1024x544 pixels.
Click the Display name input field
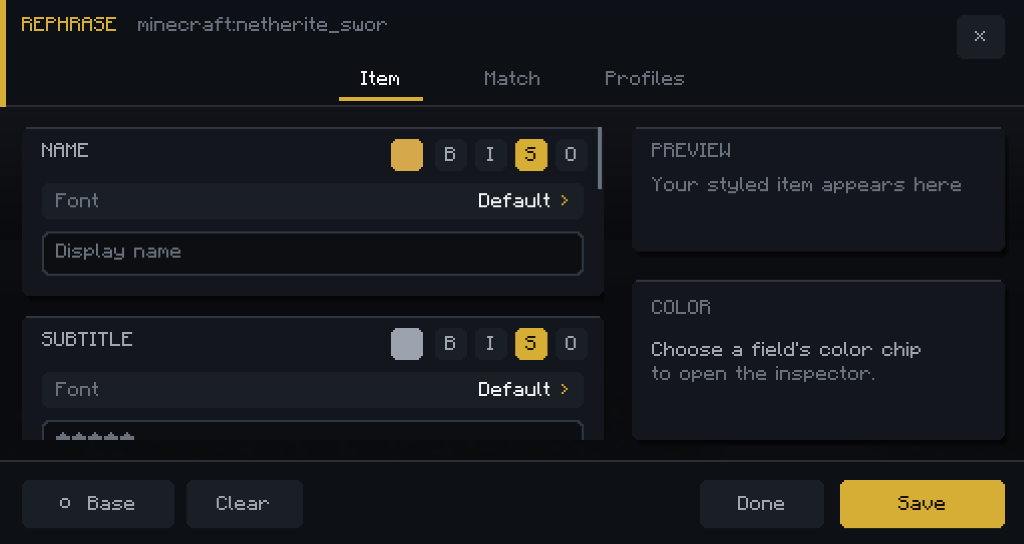(x=312, y=253)
